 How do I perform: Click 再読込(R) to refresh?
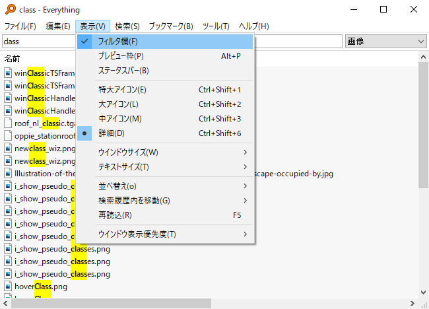click(165, 215)
